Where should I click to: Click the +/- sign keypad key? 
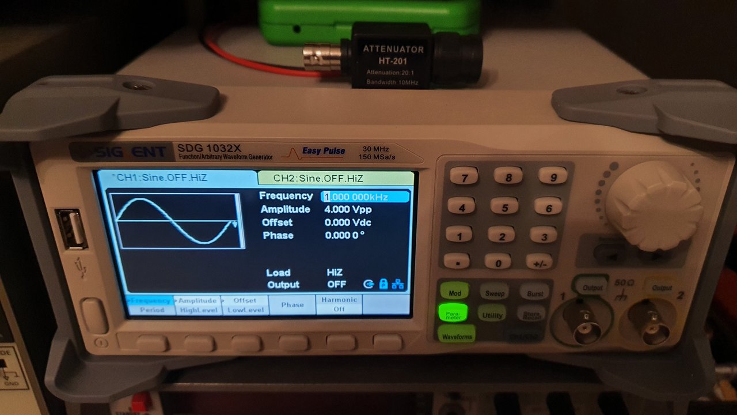point(539,262)
